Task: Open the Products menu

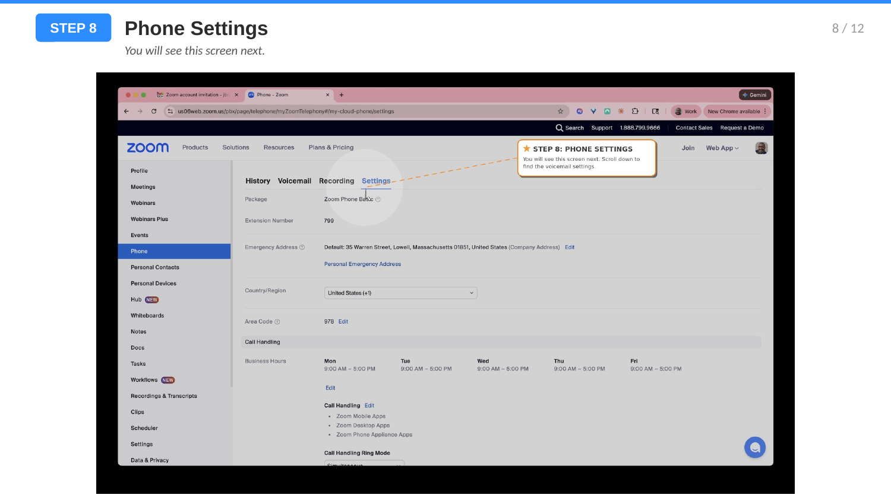Action: pyautogui.click(x=195, y=147)
